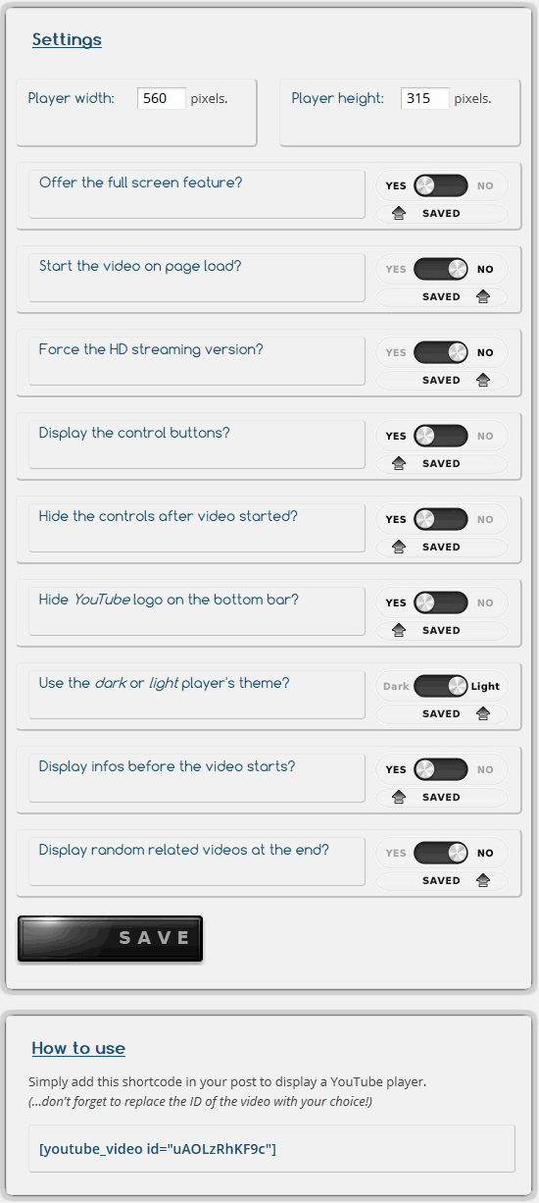This screenshot has height=1203, width=539.
Task: Toggle random related videos switch
Action: tap(441, 853)
